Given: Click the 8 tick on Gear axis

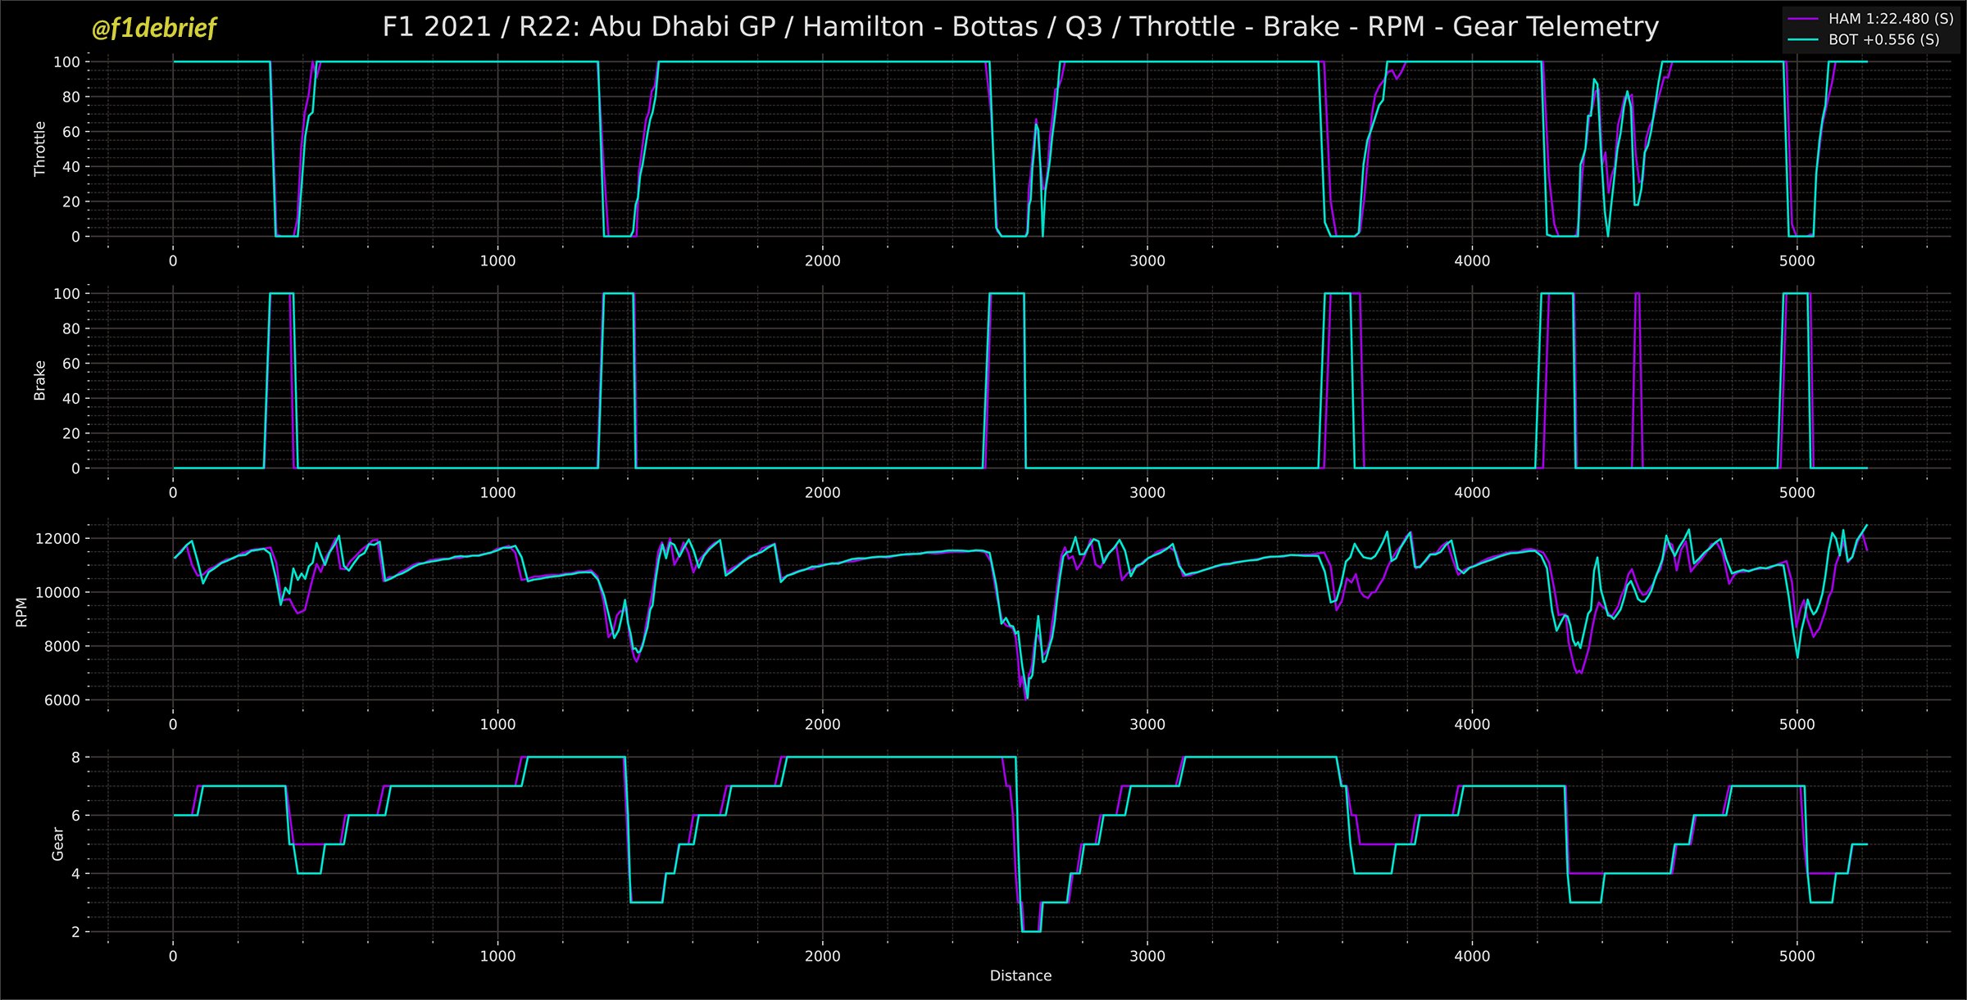Looking at the screenshot, I should [75, 757].
